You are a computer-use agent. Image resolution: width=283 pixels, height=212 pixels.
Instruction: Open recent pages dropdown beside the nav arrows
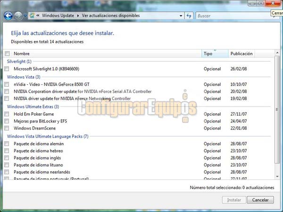tap(25, 16)
